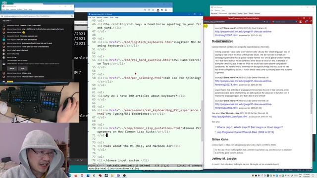The height and width of the screenshot is (178, 317).
Task: Click the extension icon next to profile in red browser
Action: tap(307, 21)
